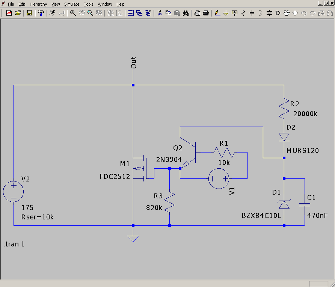Select the Drag hand tool
335x287 pixels.
(x=295, y=13)
